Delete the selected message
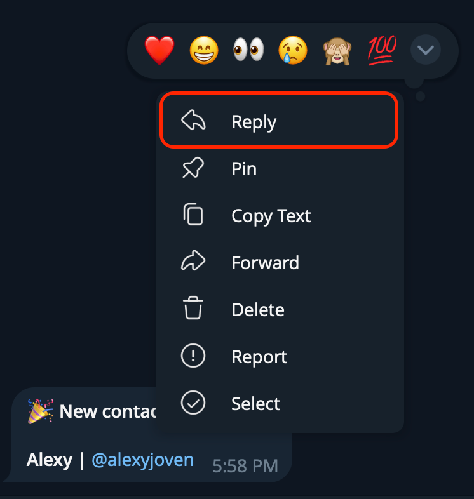The image size is (474, 499). click(280, 310)
